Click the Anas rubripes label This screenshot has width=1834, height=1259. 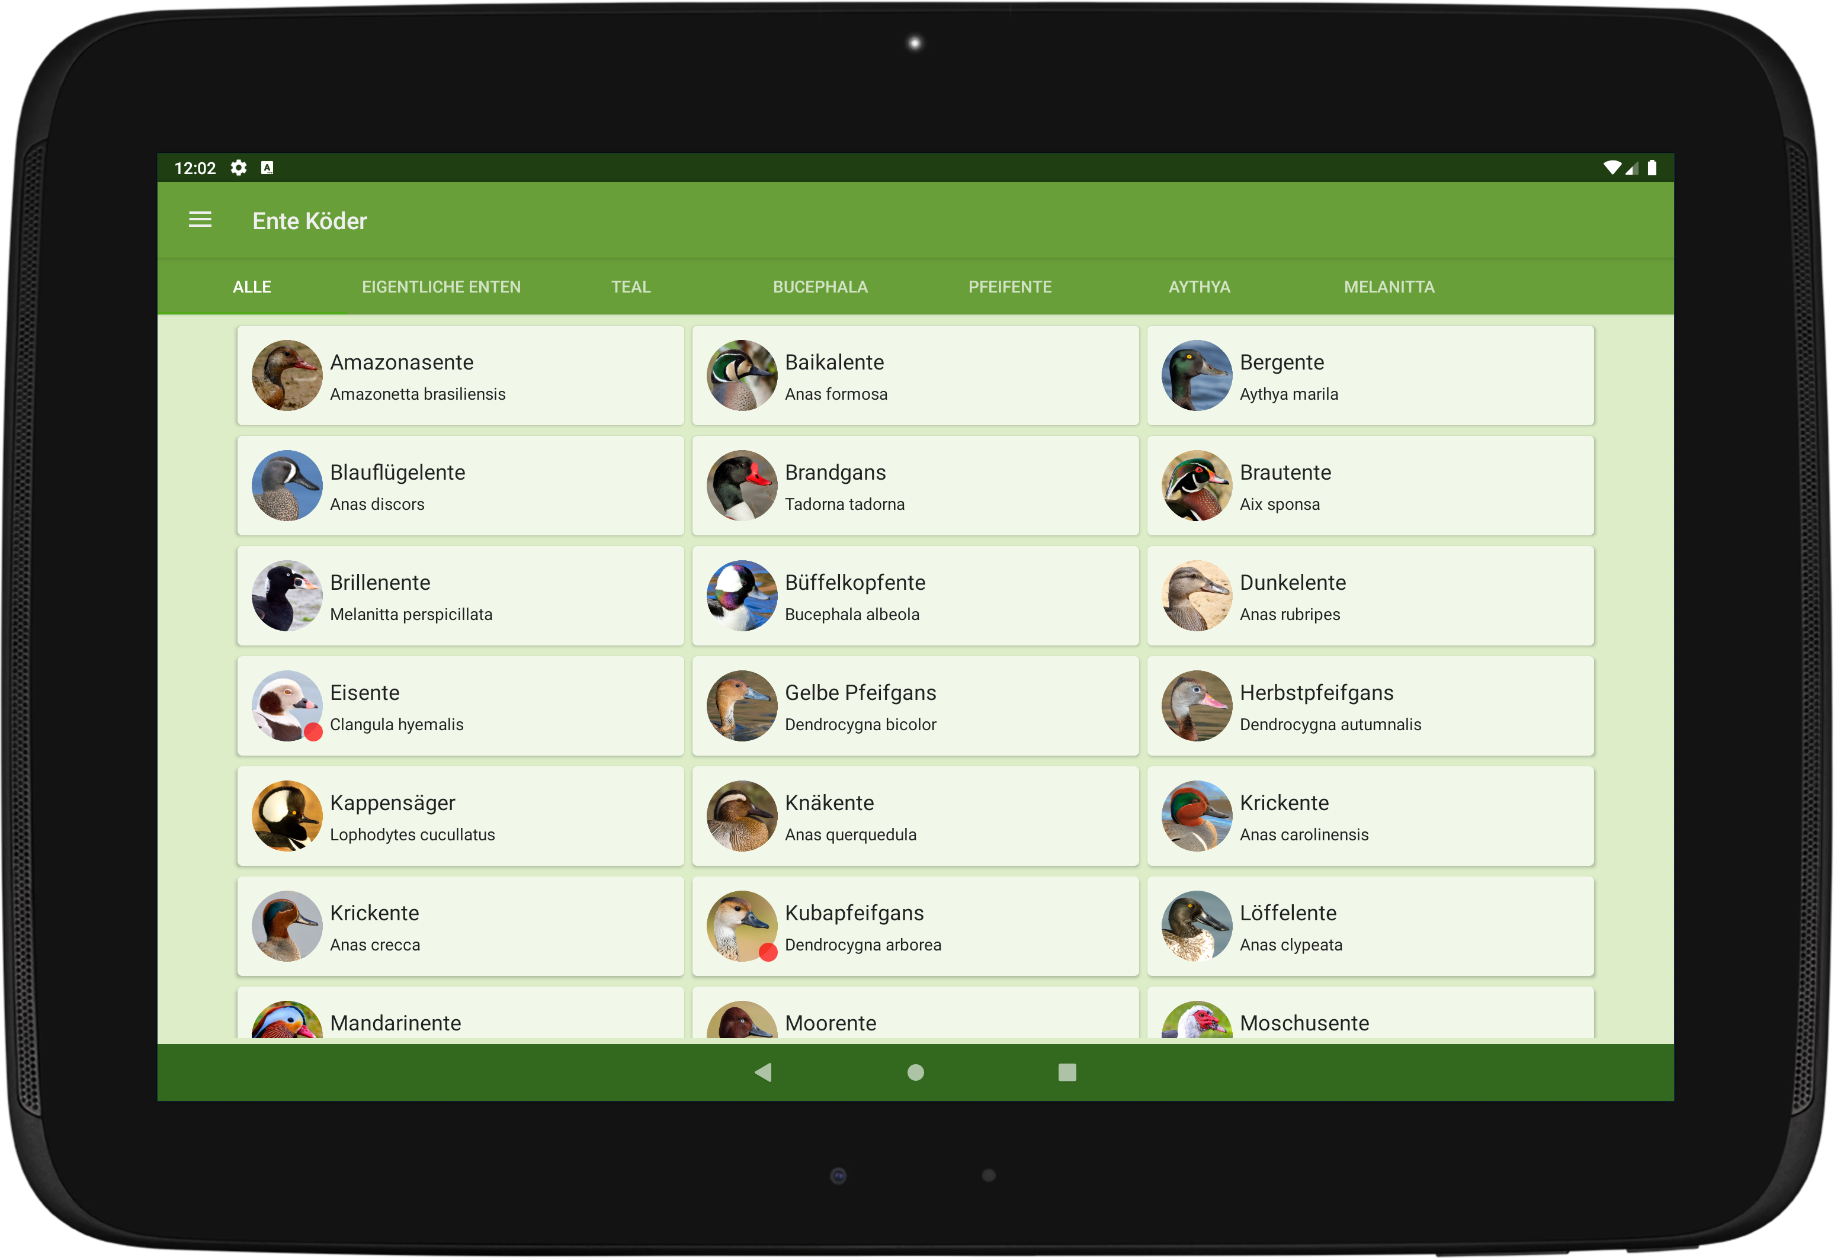coord(1290,615)
